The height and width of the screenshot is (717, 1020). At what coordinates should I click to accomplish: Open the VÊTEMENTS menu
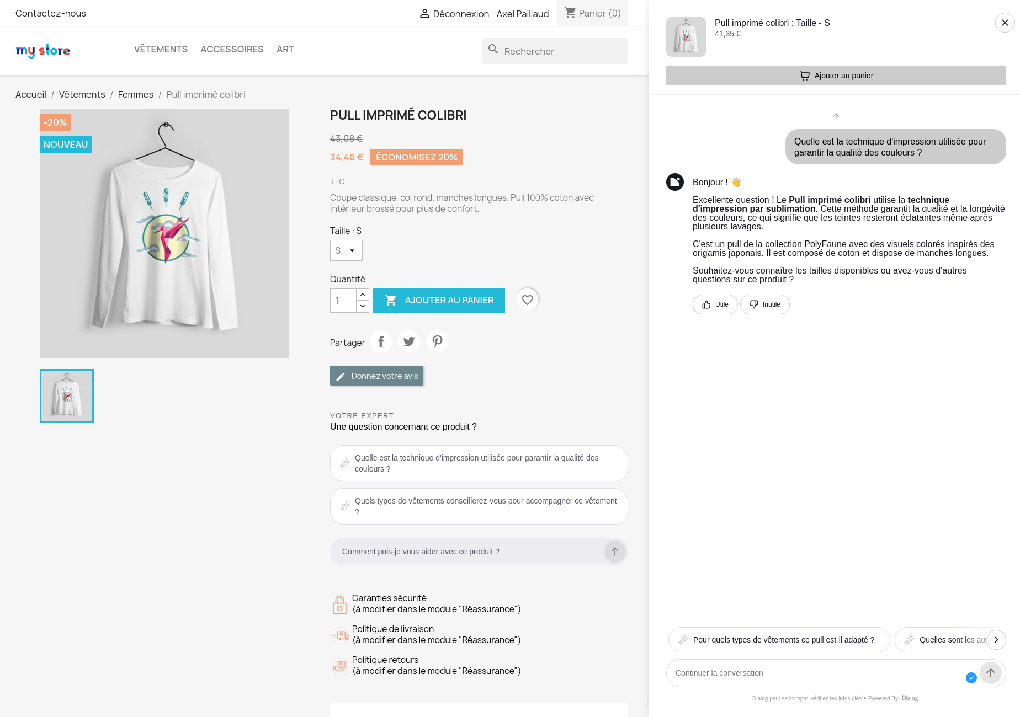160,49
